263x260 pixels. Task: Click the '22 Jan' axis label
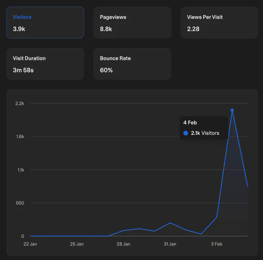click(30, 244)
